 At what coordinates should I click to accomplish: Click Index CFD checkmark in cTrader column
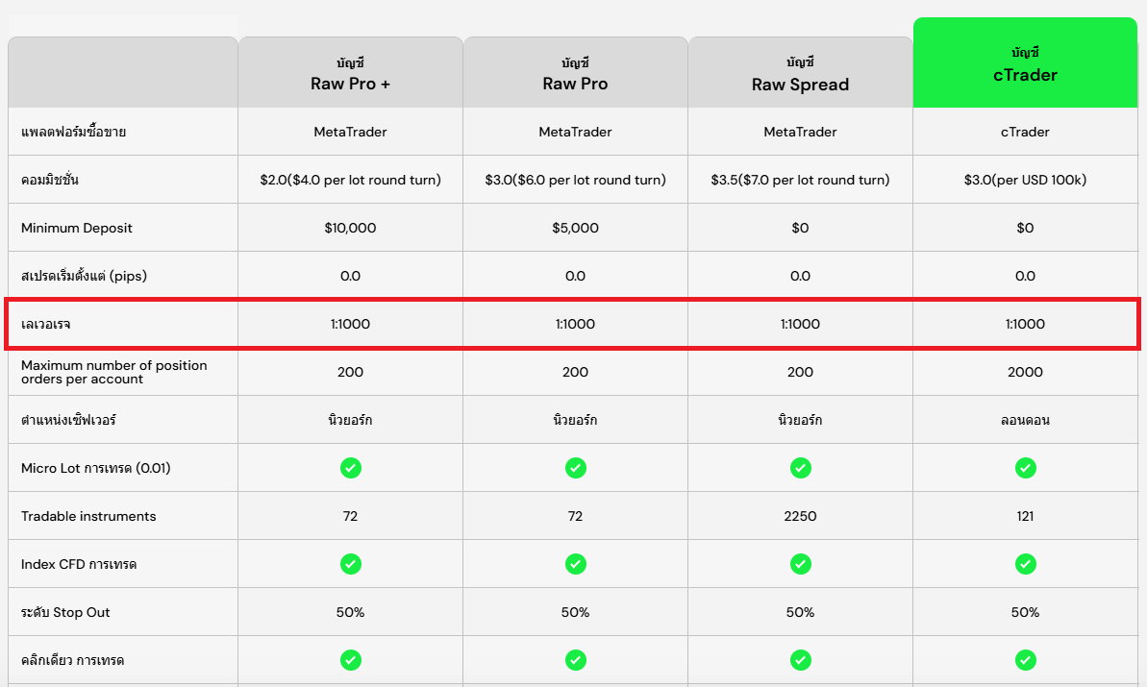click(x=1025, y=564)
